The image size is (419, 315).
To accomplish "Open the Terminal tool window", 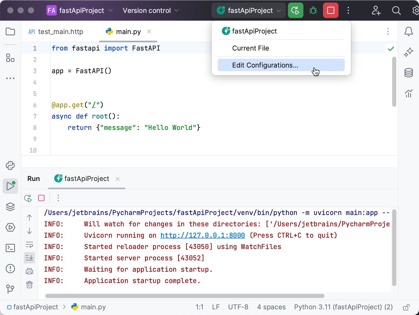I will (x=10, y=248).
